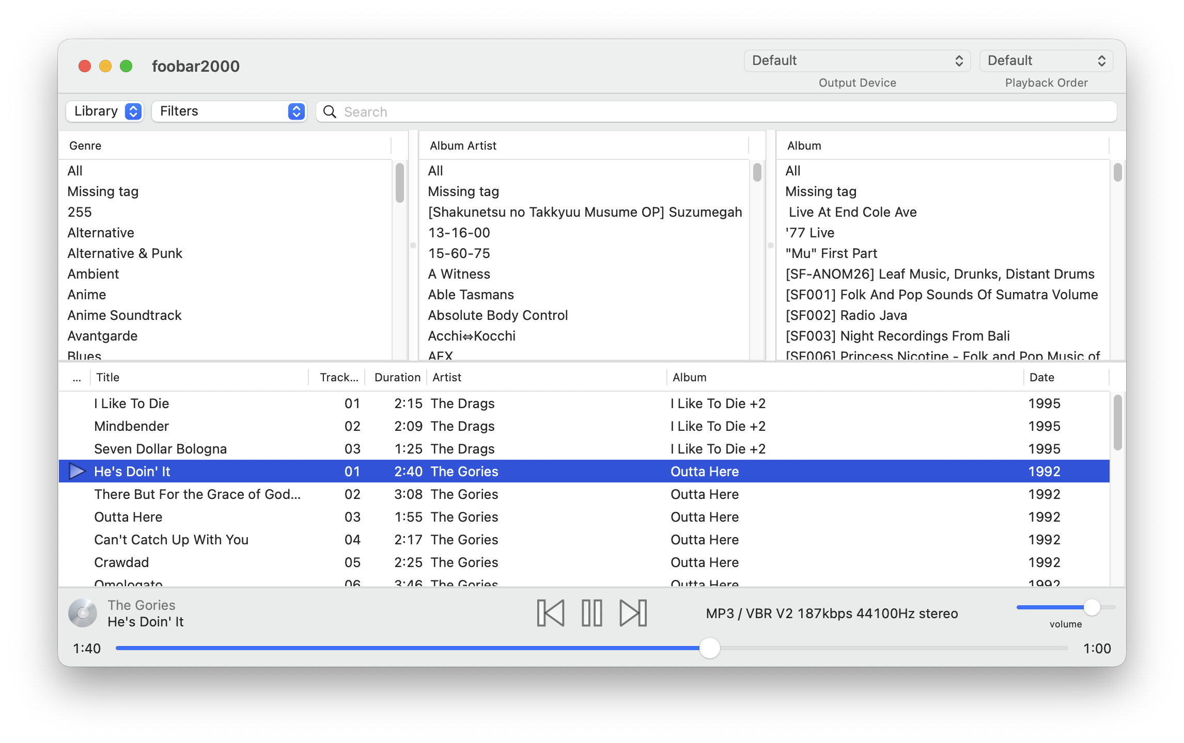
Task: Click the Album Artist list scrollbar
Action: coord(757,172)
